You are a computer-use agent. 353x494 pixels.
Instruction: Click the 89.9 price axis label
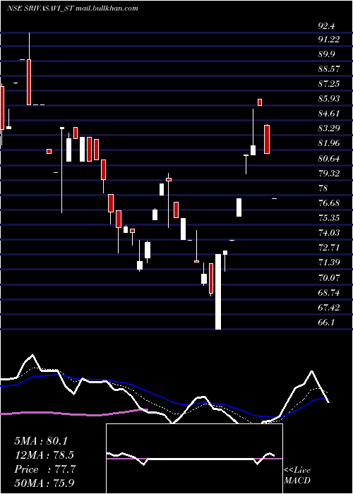click(x=326, y=54)
